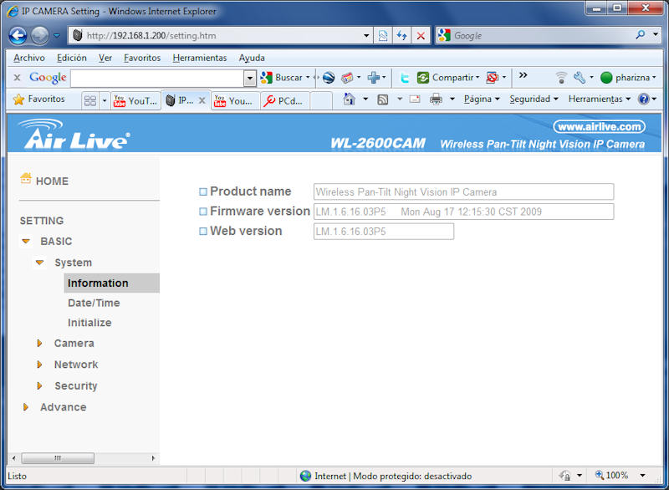Close the Google Toolbar with X
Screen dimensions: 669x490
point(17,78)
